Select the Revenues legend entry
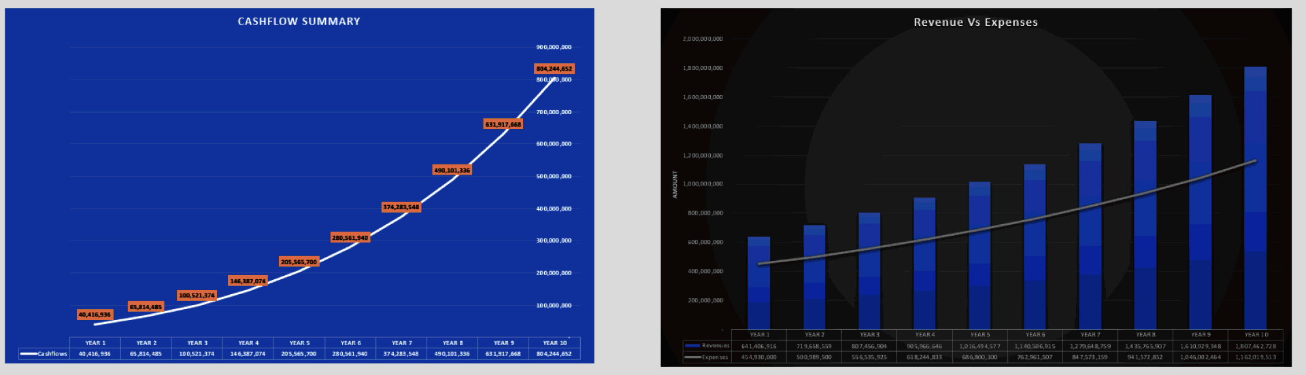Screen dimensions: 1306x375 [x=707, y=346]
